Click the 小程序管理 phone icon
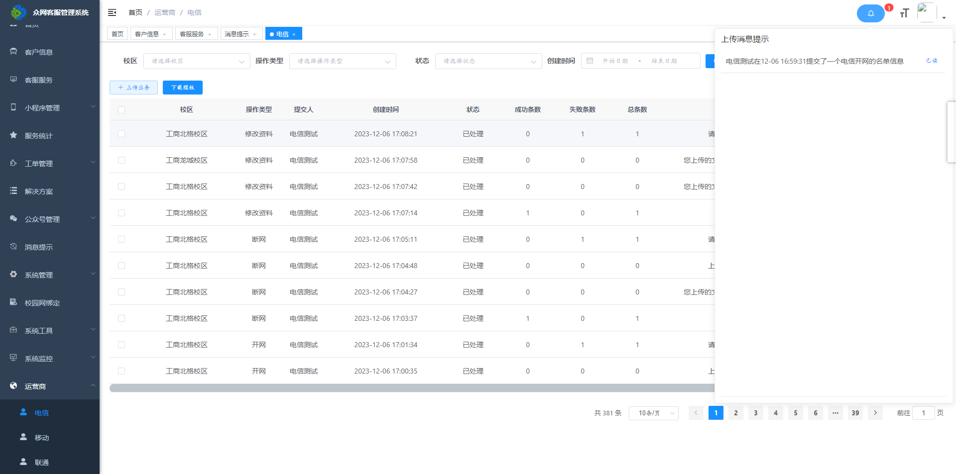This screenshot has height=474, width=956. pos(13,107)
